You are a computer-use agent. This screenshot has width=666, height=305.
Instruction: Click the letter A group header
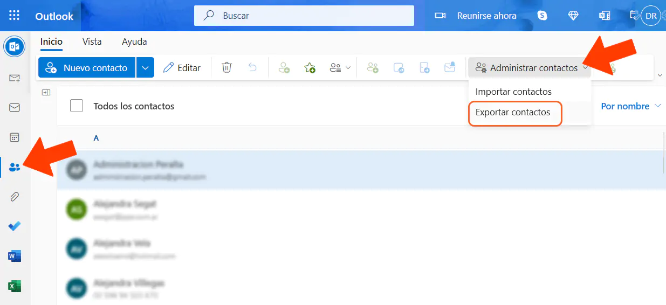point(96,138)
